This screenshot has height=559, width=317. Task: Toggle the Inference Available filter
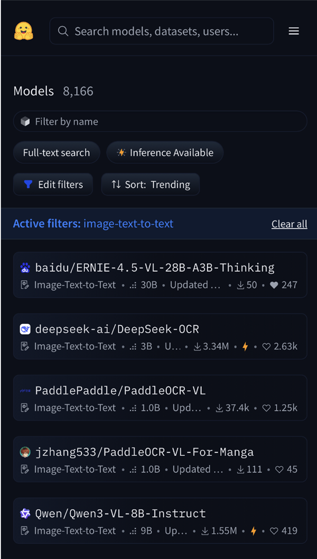pos(165,153)
